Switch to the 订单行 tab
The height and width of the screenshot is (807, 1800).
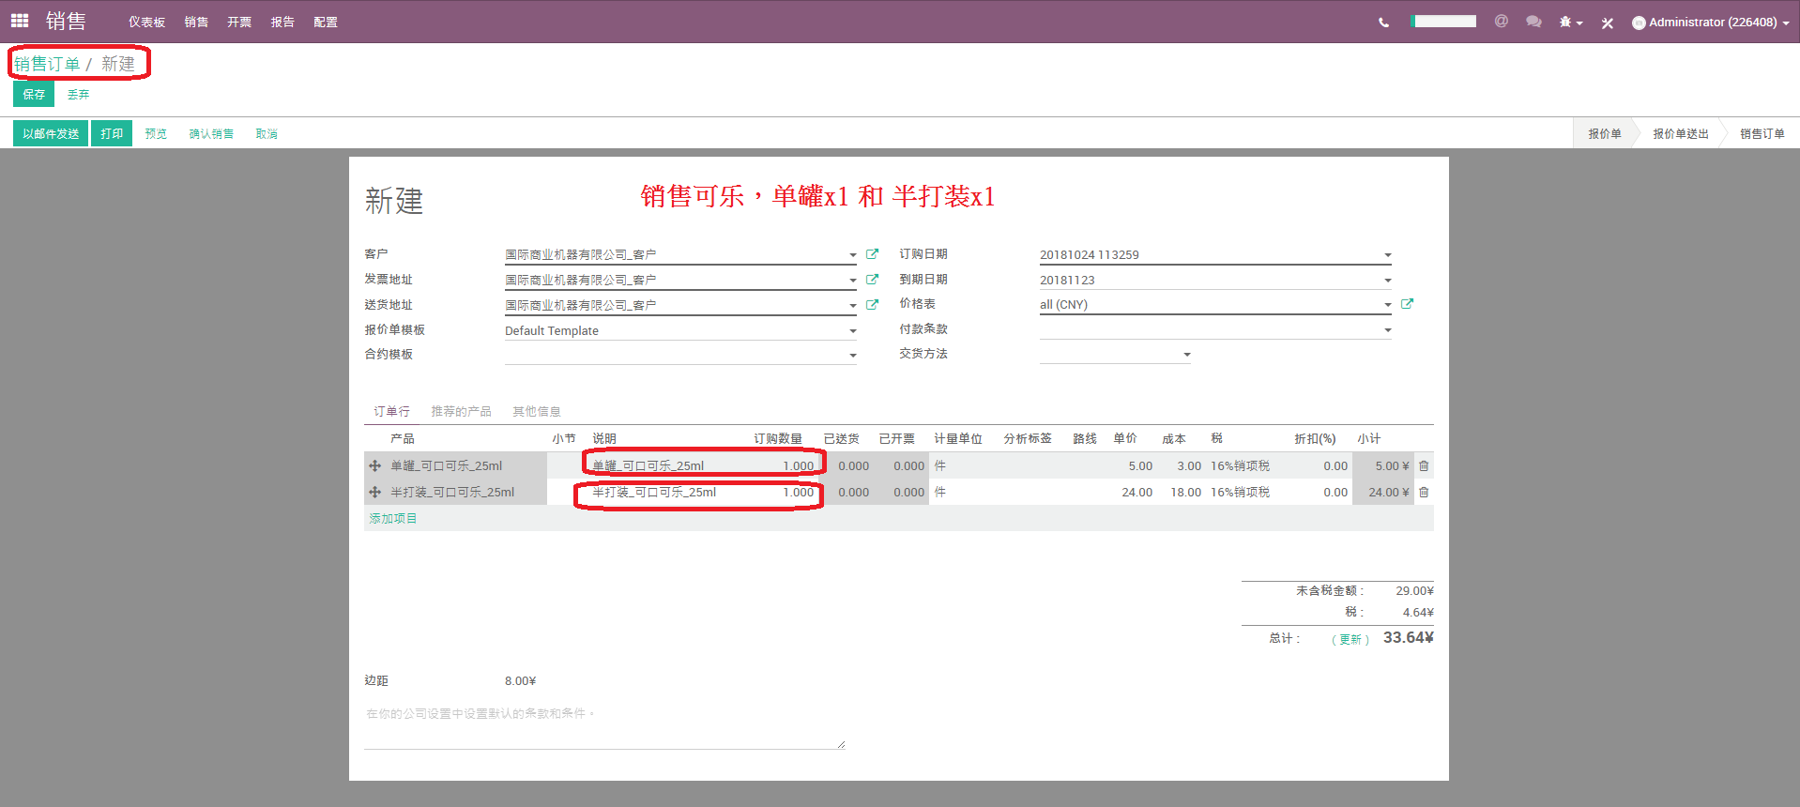tap(391, 411)
